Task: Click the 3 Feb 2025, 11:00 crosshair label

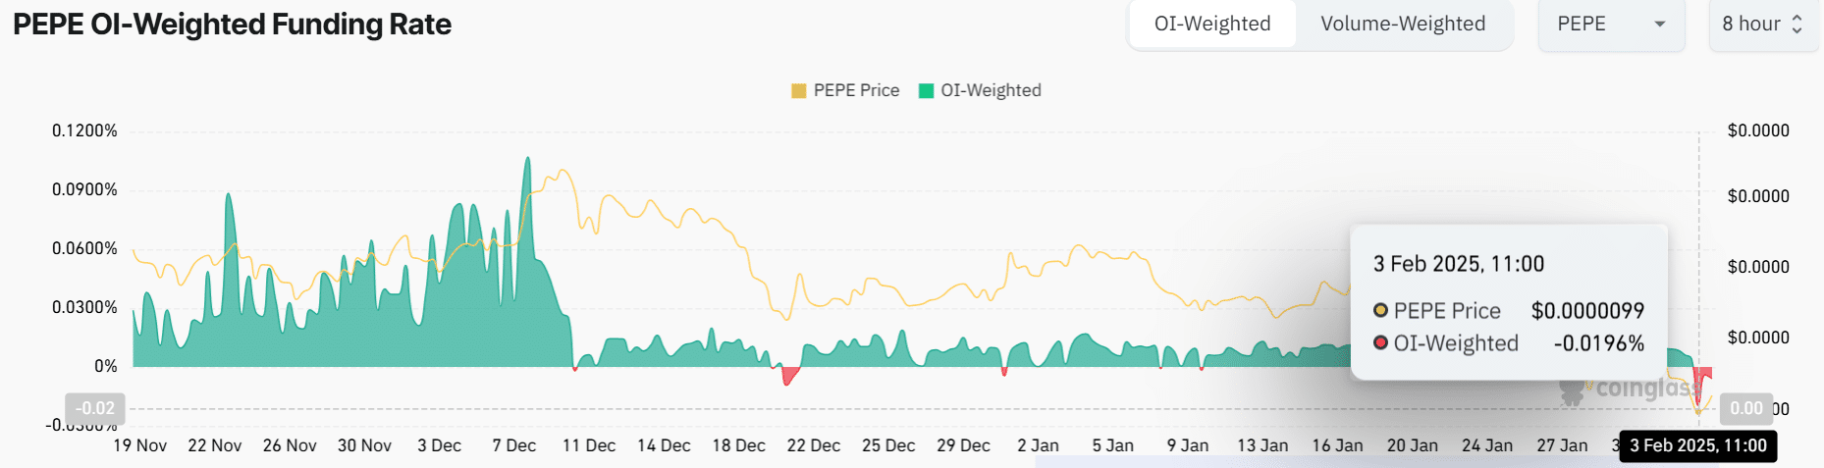Action: click(x=1697, y=445)
